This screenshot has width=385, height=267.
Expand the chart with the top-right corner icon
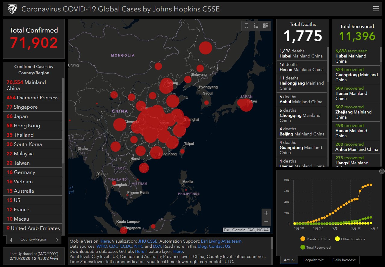tap(382, 171)
